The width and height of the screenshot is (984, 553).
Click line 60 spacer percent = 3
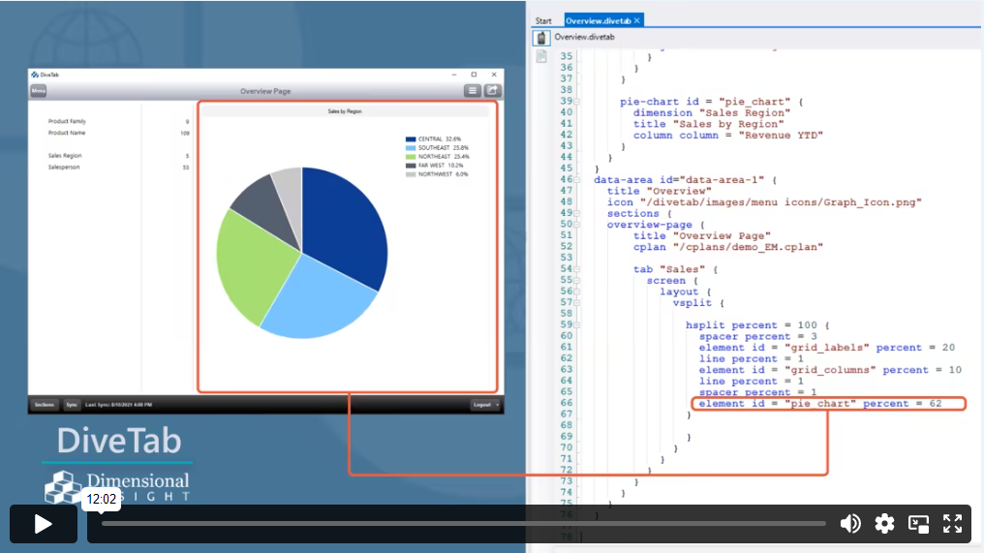coord(758,336)
